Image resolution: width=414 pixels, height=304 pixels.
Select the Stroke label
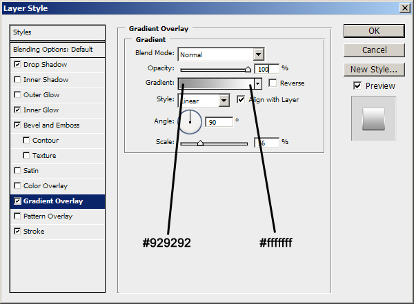click(34, 232)
